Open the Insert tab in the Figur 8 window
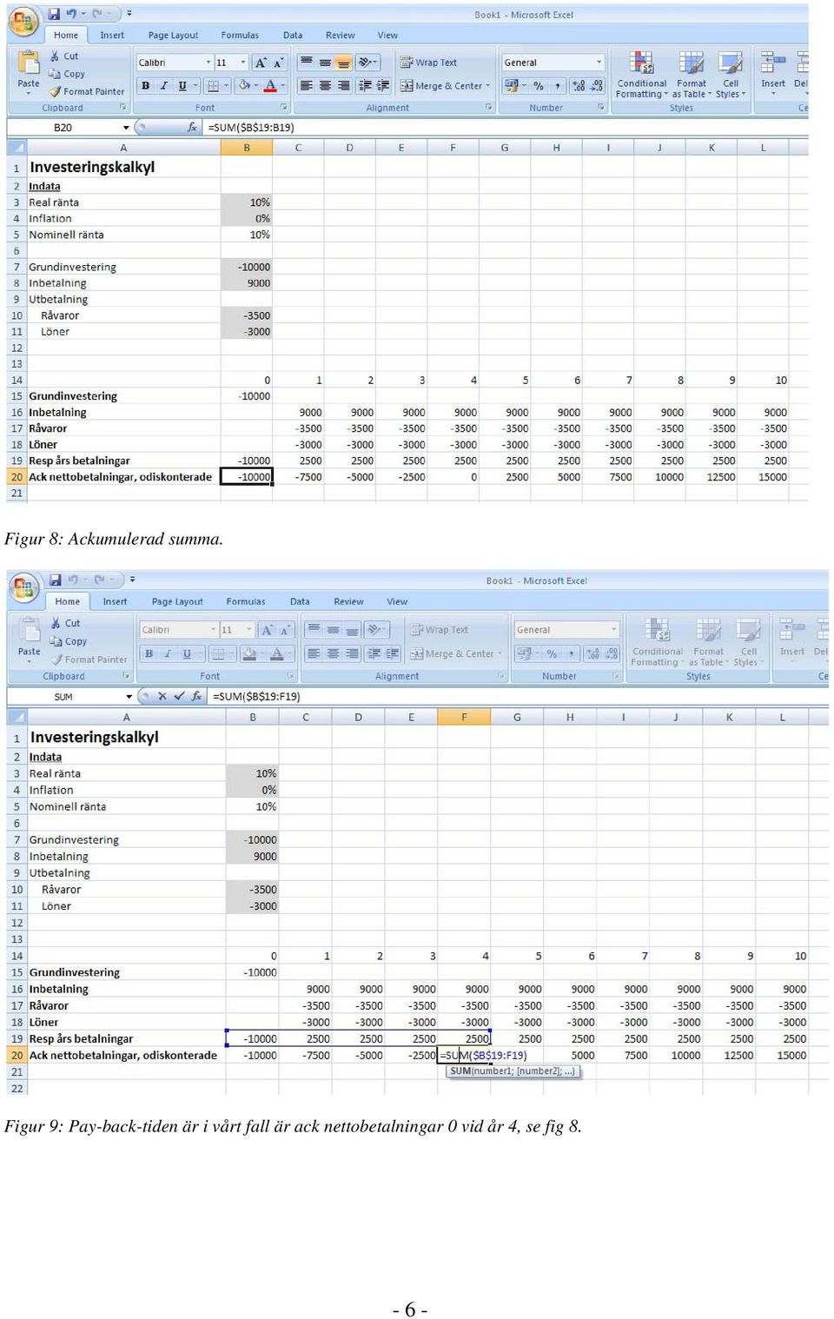This screenshot has height=1319, width=834. pyautogui.click(x=112, y=35)
